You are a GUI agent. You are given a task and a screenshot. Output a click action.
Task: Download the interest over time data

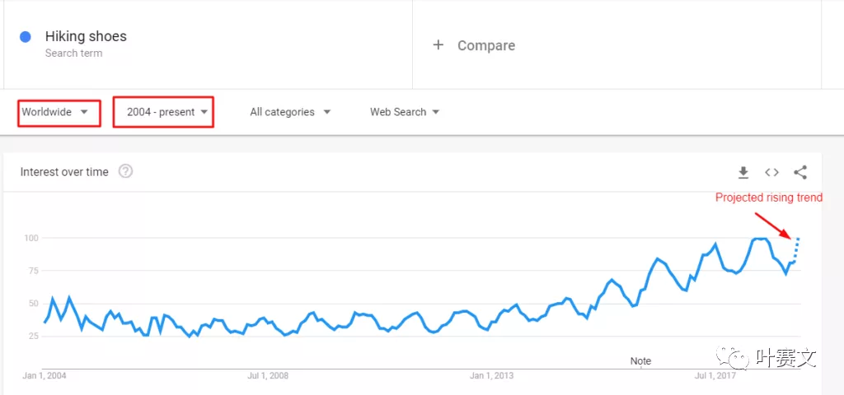(743, 172)
